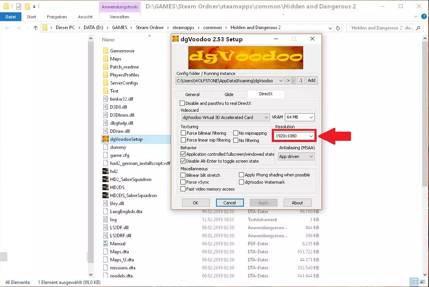Uncheck Application controlled fullscreen/windowed state
The width and height of the screenshot is (429, 287).
[183, 154]
